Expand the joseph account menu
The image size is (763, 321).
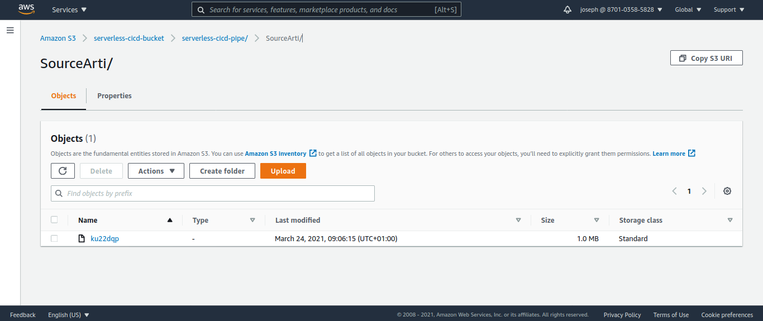click(x=621, y=9)
